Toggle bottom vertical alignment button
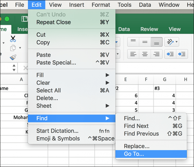The image size is (194, 167). 156,42
